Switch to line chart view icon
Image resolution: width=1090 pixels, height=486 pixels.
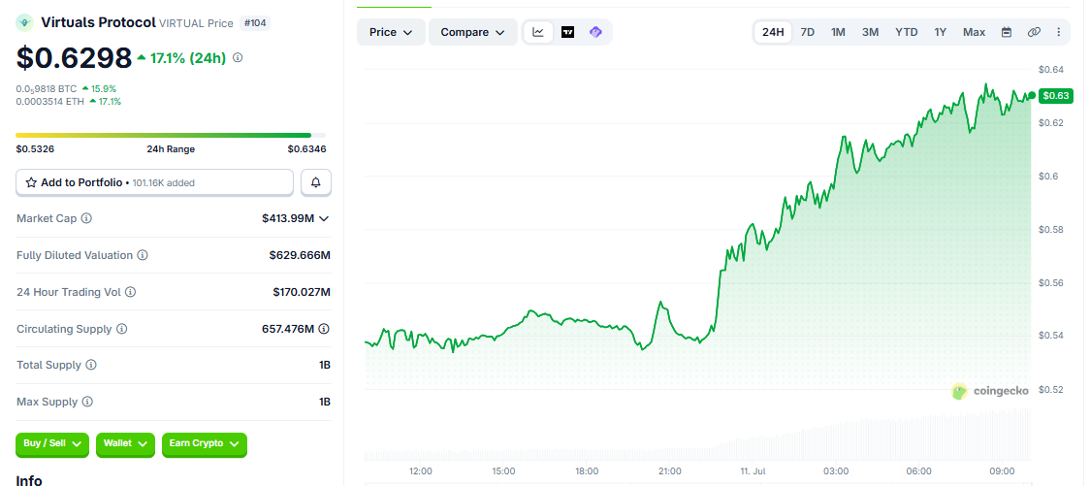[x=538, y=32]
